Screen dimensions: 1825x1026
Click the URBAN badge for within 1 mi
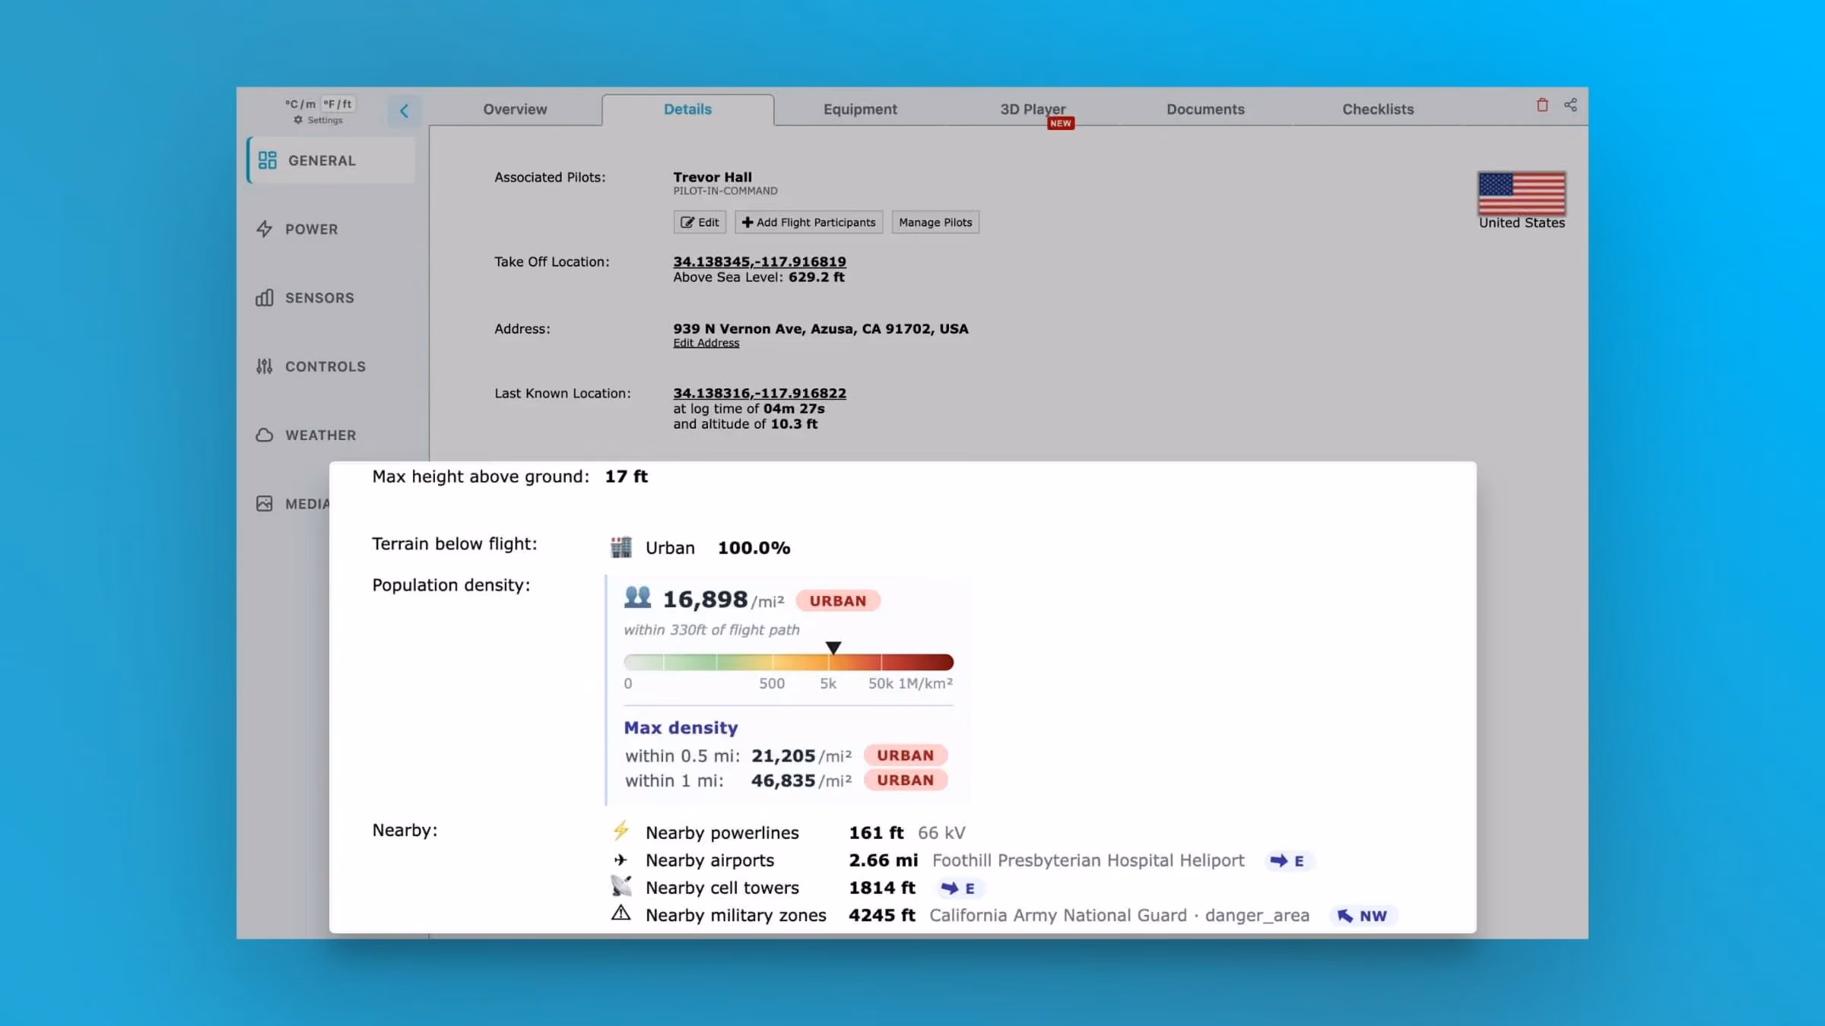pyautogui.click(x=905, y=781)
